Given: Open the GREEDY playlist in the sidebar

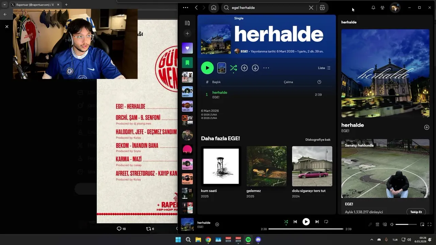Looking at the screenshot, I should tap(187, 92).
